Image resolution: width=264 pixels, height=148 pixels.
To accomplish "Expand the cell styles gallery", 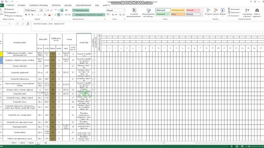I will pyautogui.click(x=202, y=15).
